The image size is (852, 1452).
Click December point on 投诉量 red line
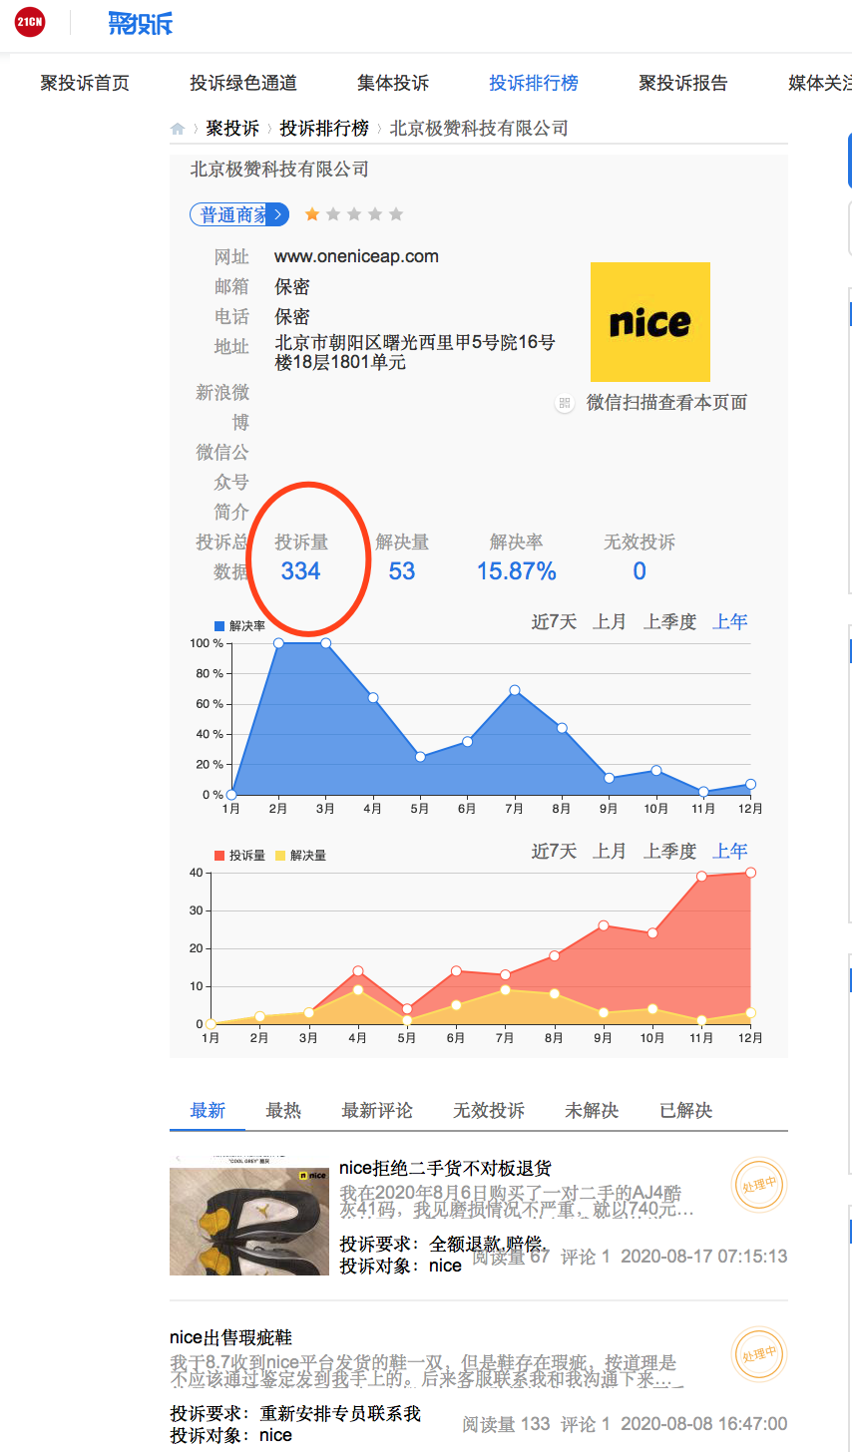tap(750, 873)
